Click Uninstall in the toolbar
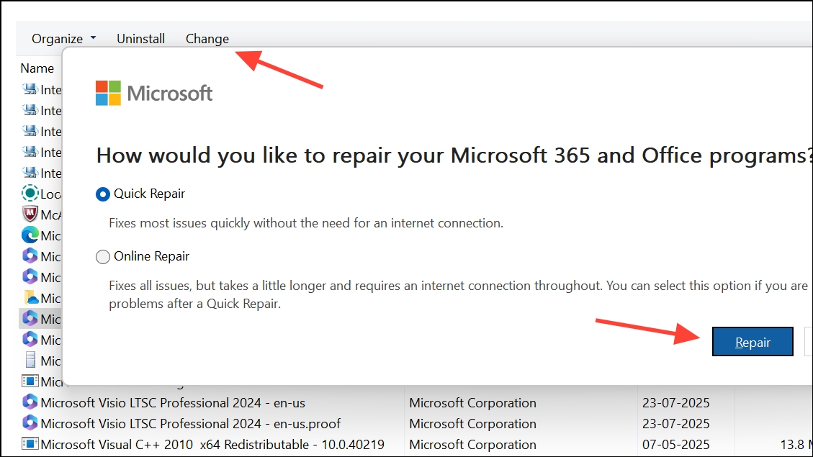This screenshot has height=457, width=813. click(x=140, y=39)
